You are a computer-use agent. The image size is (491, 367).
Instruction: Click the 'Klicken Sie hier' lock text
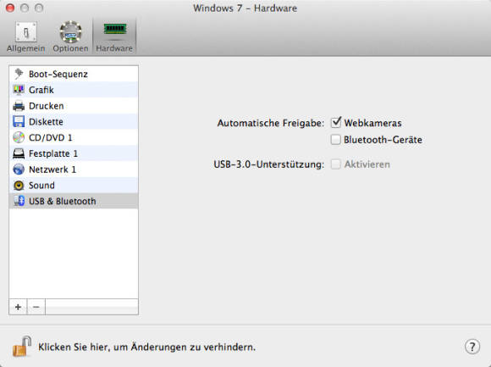pos(146,347)
